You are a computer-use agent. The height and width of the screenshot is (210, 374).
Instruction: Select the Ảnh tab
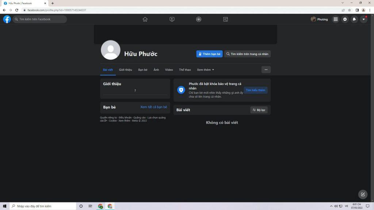[156, 70]
